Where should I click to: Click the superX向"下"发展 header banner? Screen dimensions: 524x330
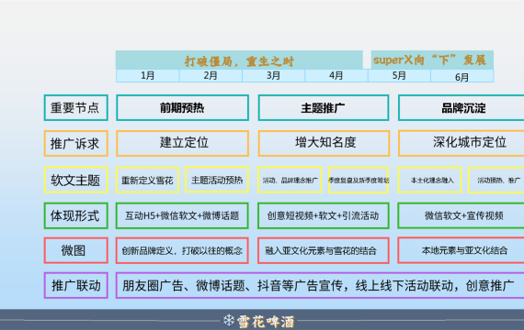pyautogui.click(x=432, y=60)
